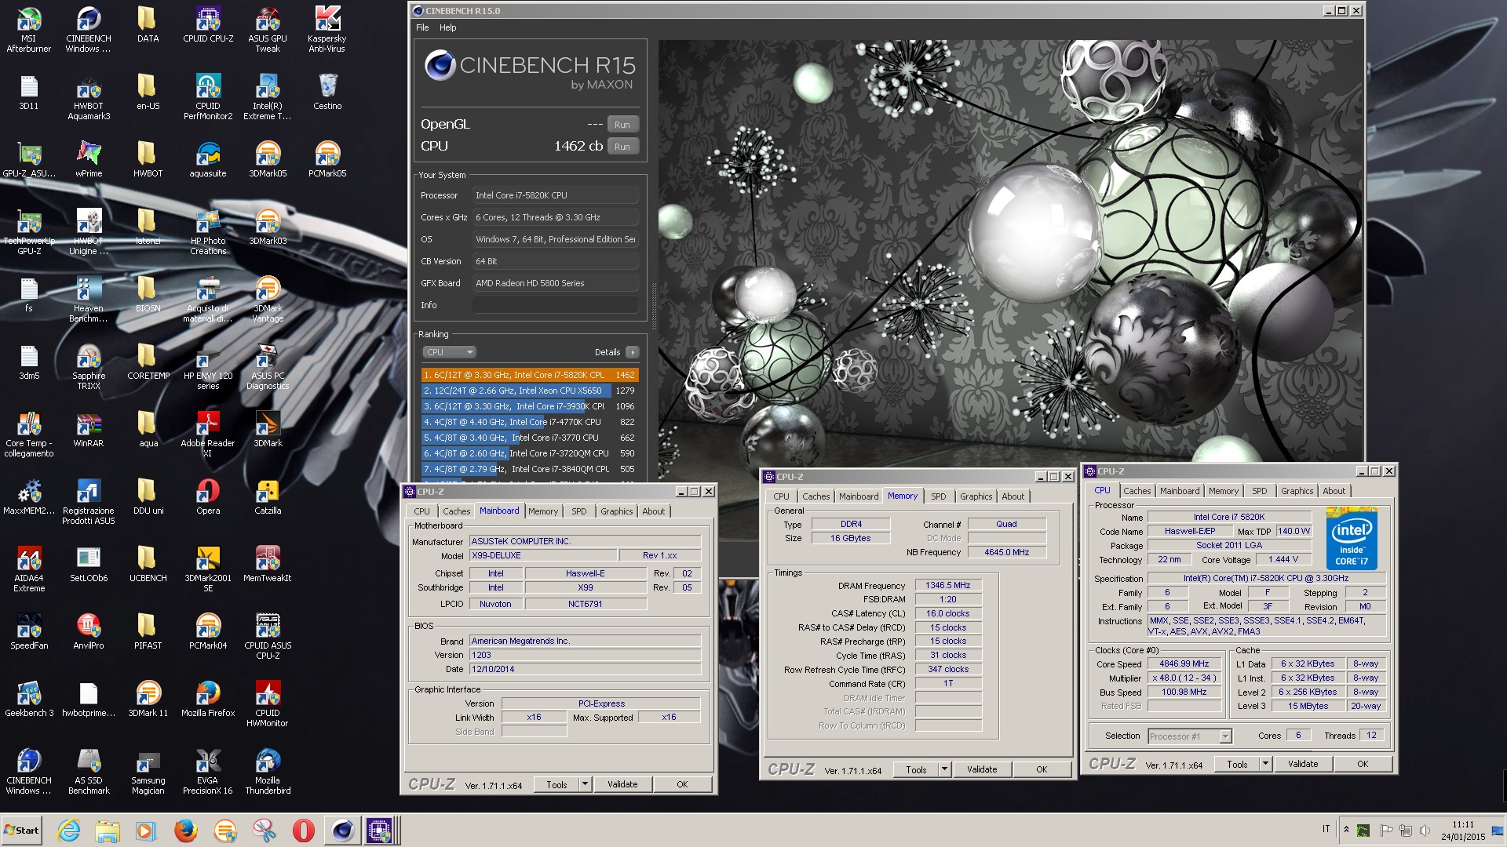Viewport: 1507px width, 847px height.
Task: Click IT language indicator in taskbar
Action: point(1326,829)
